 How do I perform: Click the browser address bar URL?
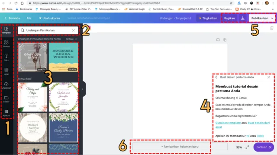(x=97, y=3)
